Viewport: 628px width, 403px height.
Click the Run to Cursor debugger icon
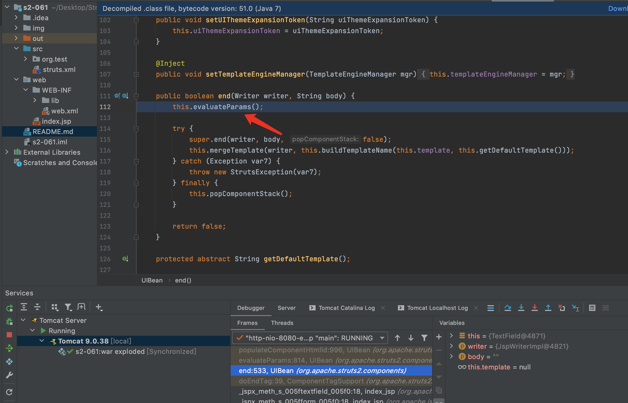(575, 308)
